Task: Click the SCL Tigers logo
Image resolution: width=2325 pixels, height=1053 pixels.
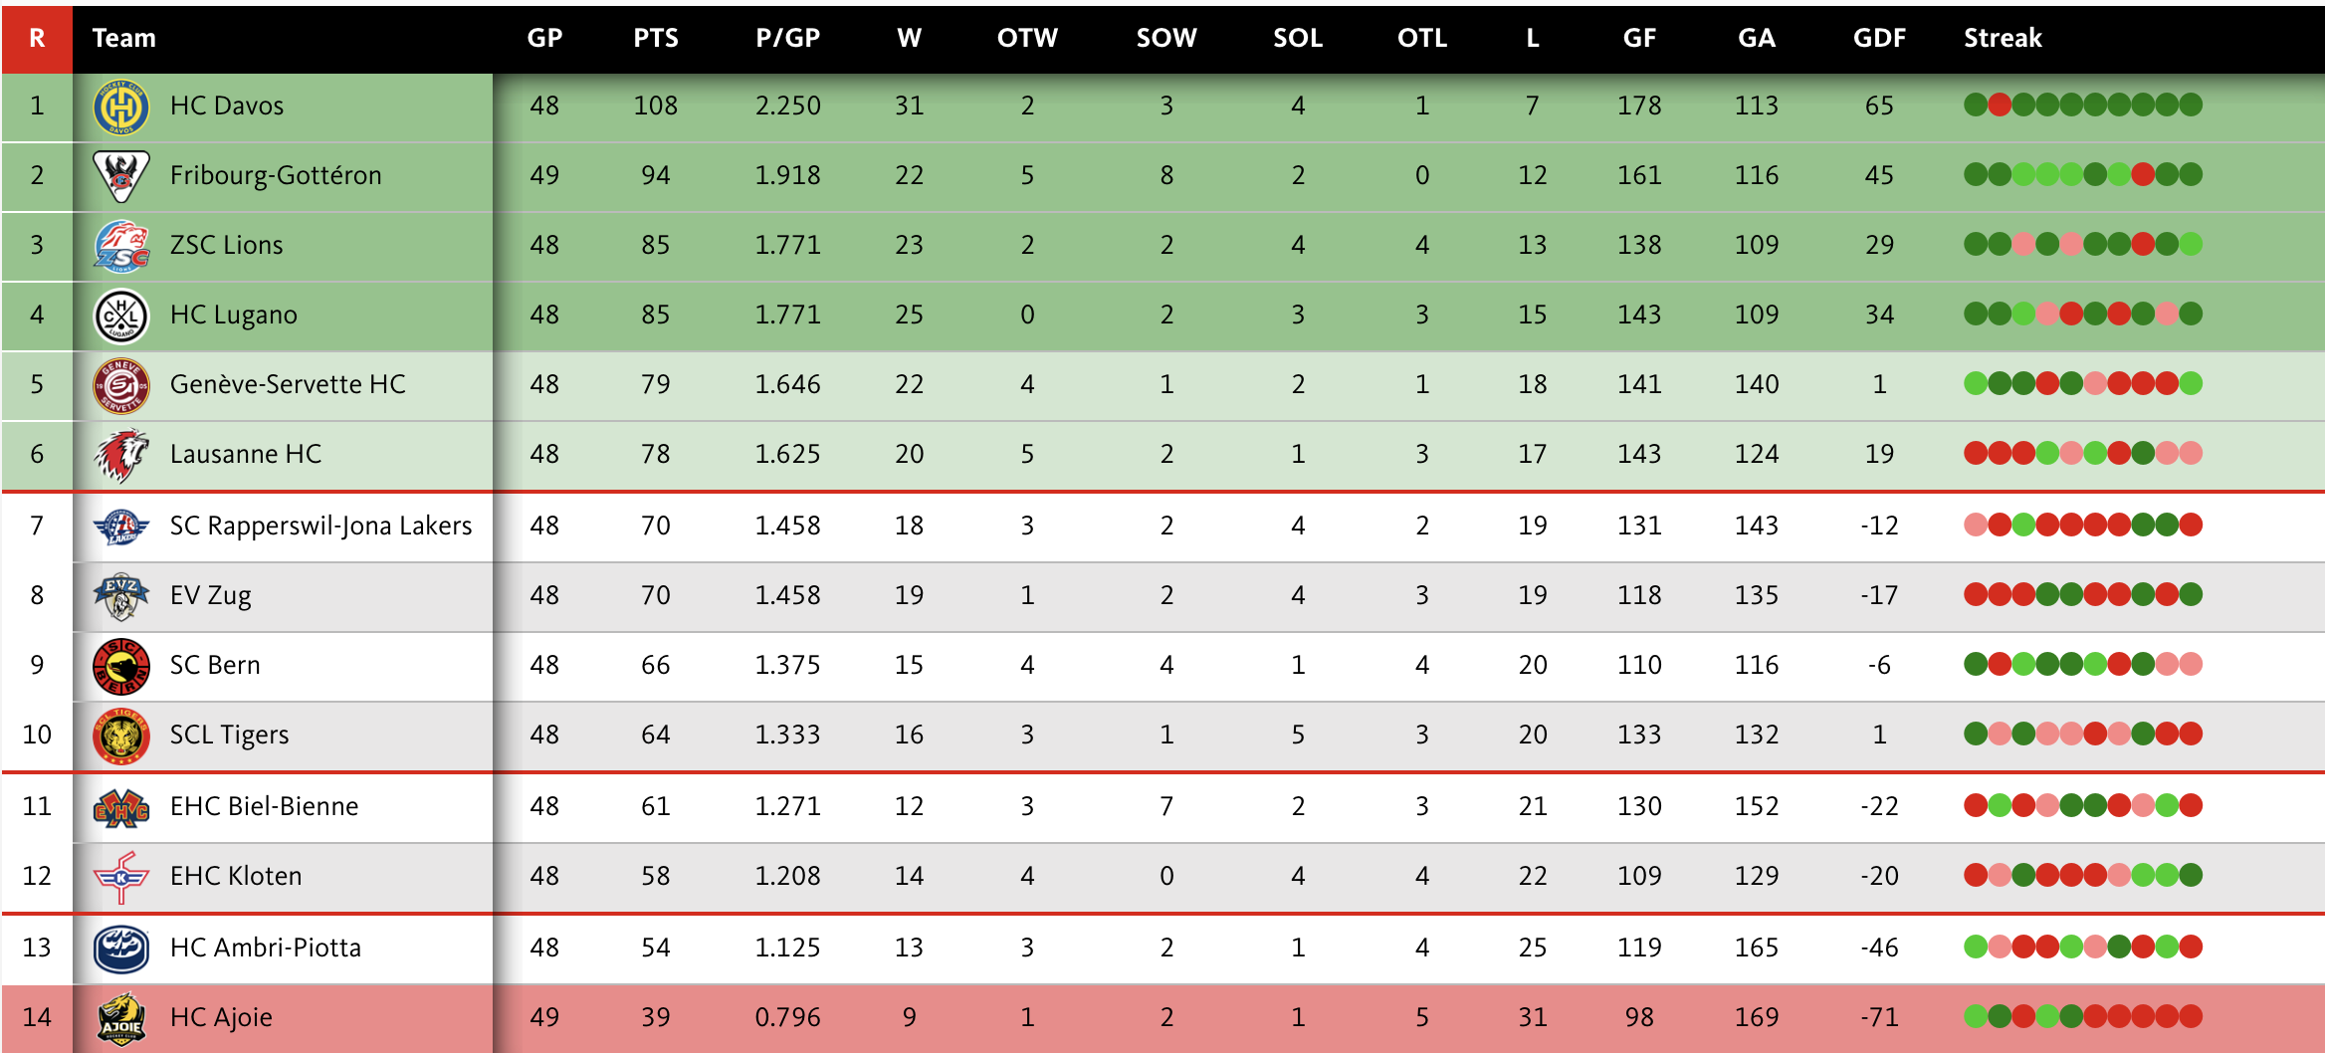Action: 120,736
